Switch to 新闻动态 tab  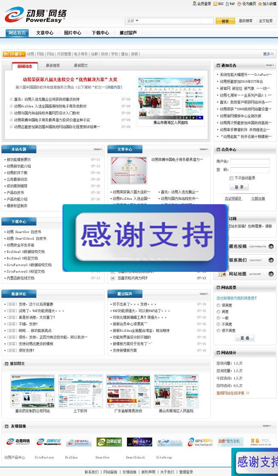[25, 66]
